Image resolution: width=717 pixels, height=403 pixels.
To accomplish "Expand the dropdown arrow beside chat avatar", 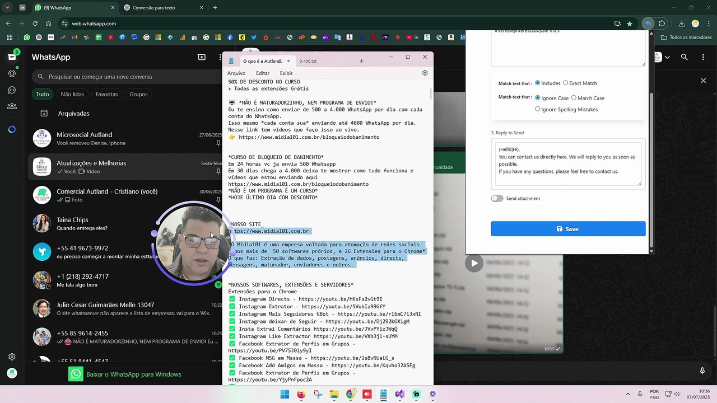I will coord(667,57).
